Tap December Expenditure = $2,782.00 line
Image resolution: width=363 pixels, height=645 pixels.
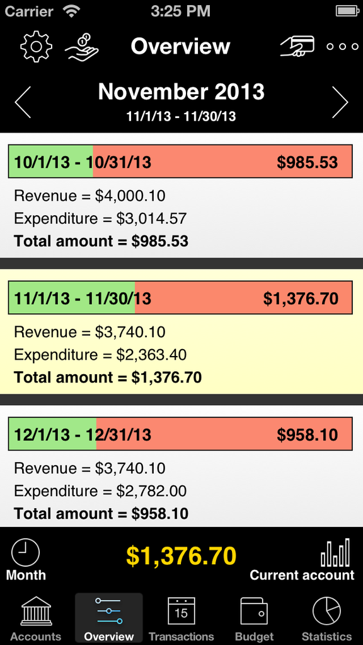tap(100, 491)
